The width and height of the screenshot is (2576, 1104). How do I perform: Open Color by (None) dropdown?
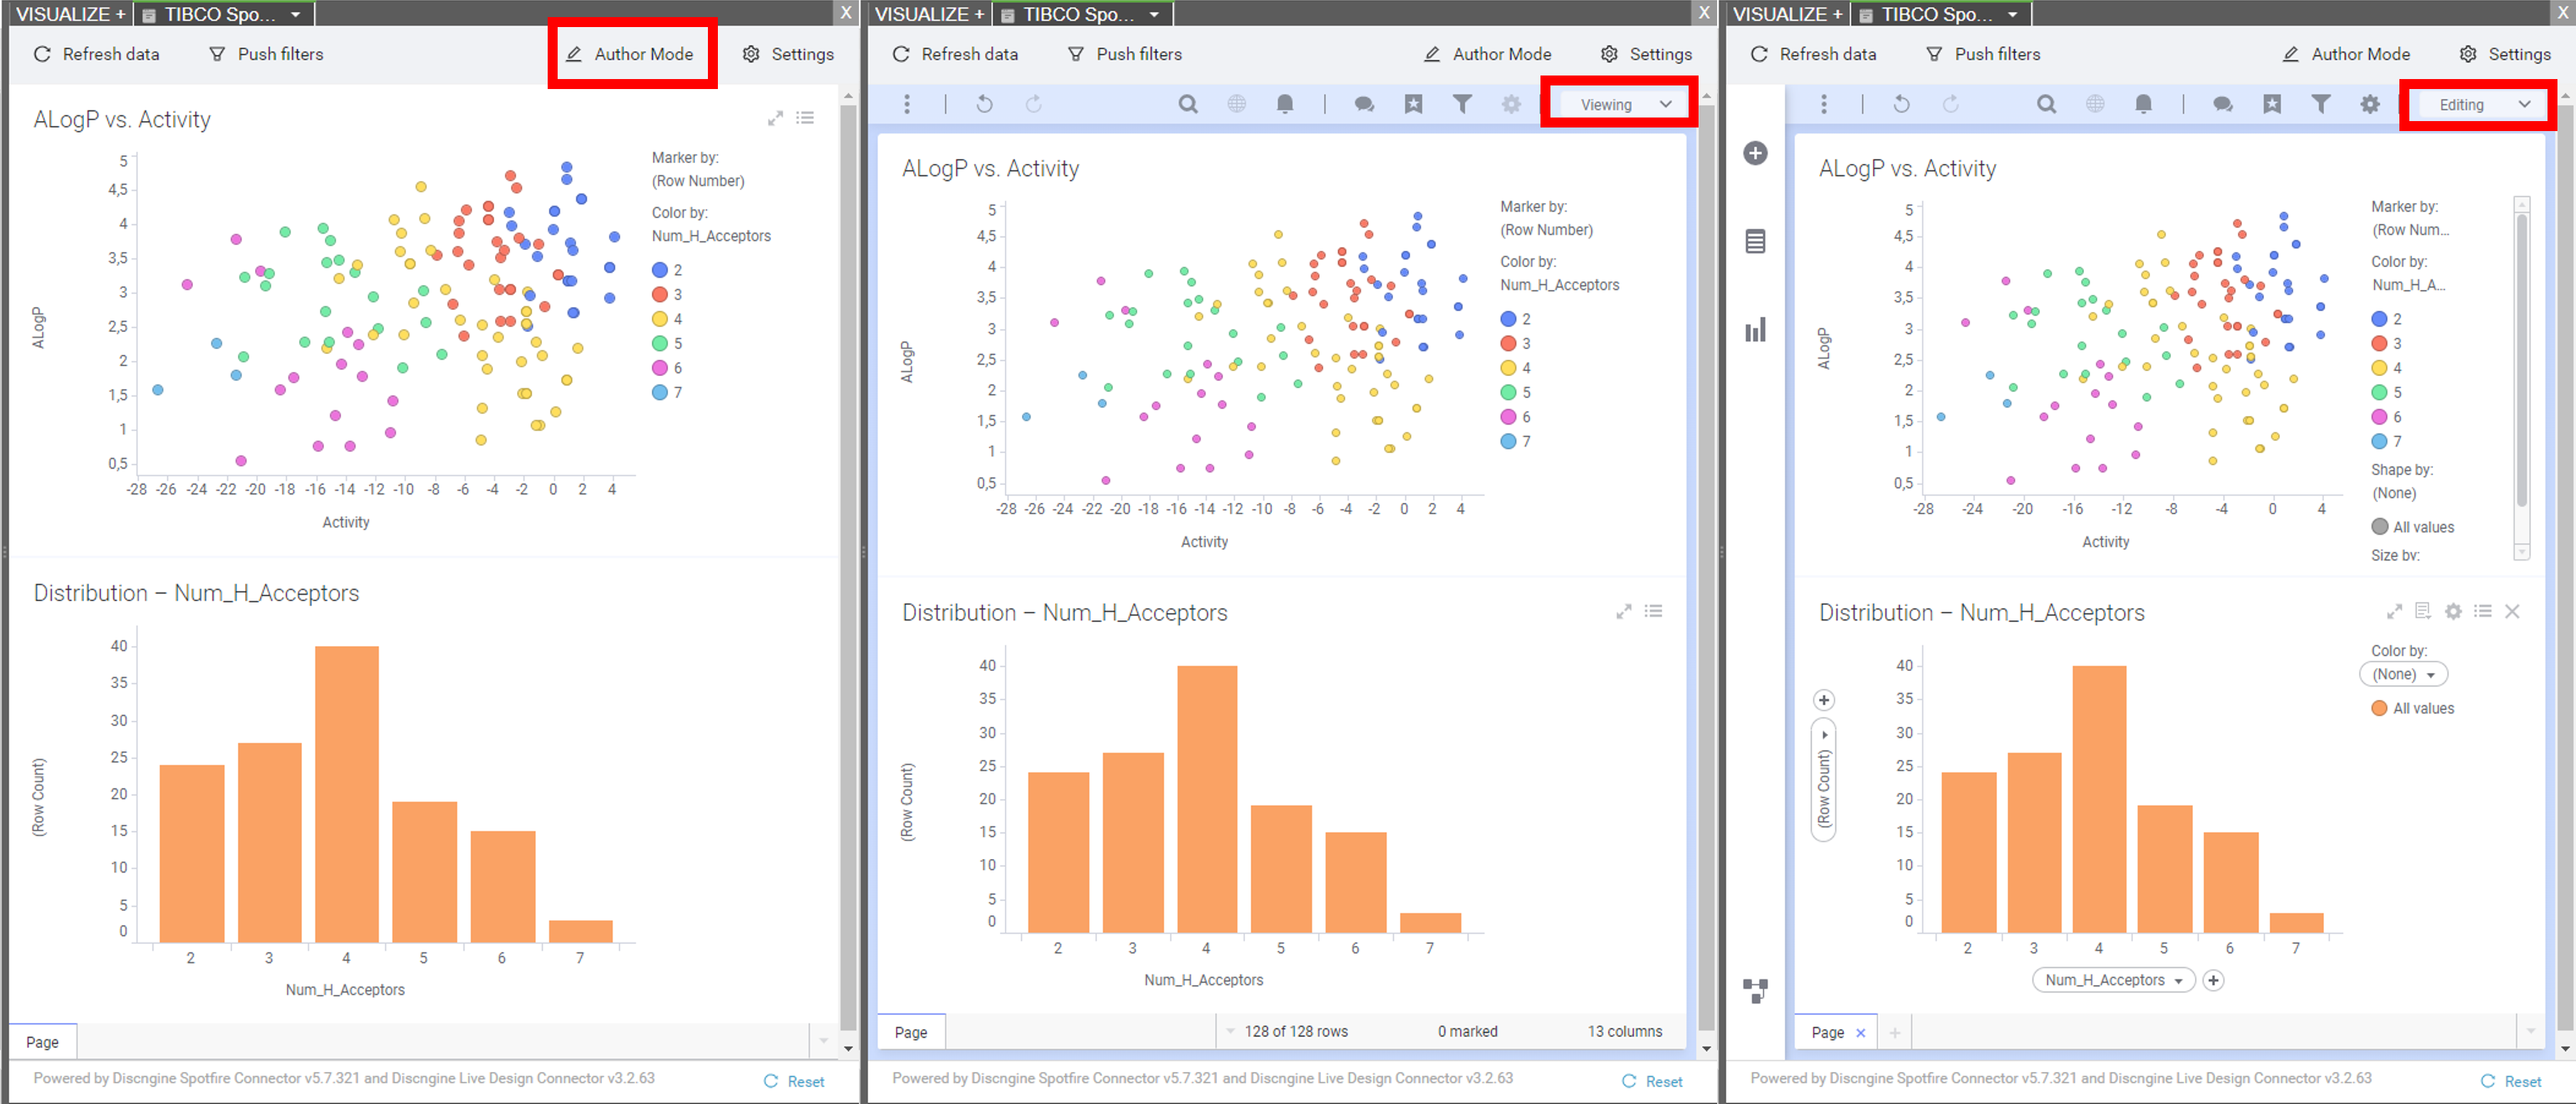click(2402, 674)
